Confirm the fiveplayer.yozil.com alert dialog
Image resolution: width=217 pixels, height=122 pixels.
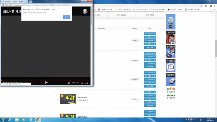pyautogui.click(x=66, y=17)
